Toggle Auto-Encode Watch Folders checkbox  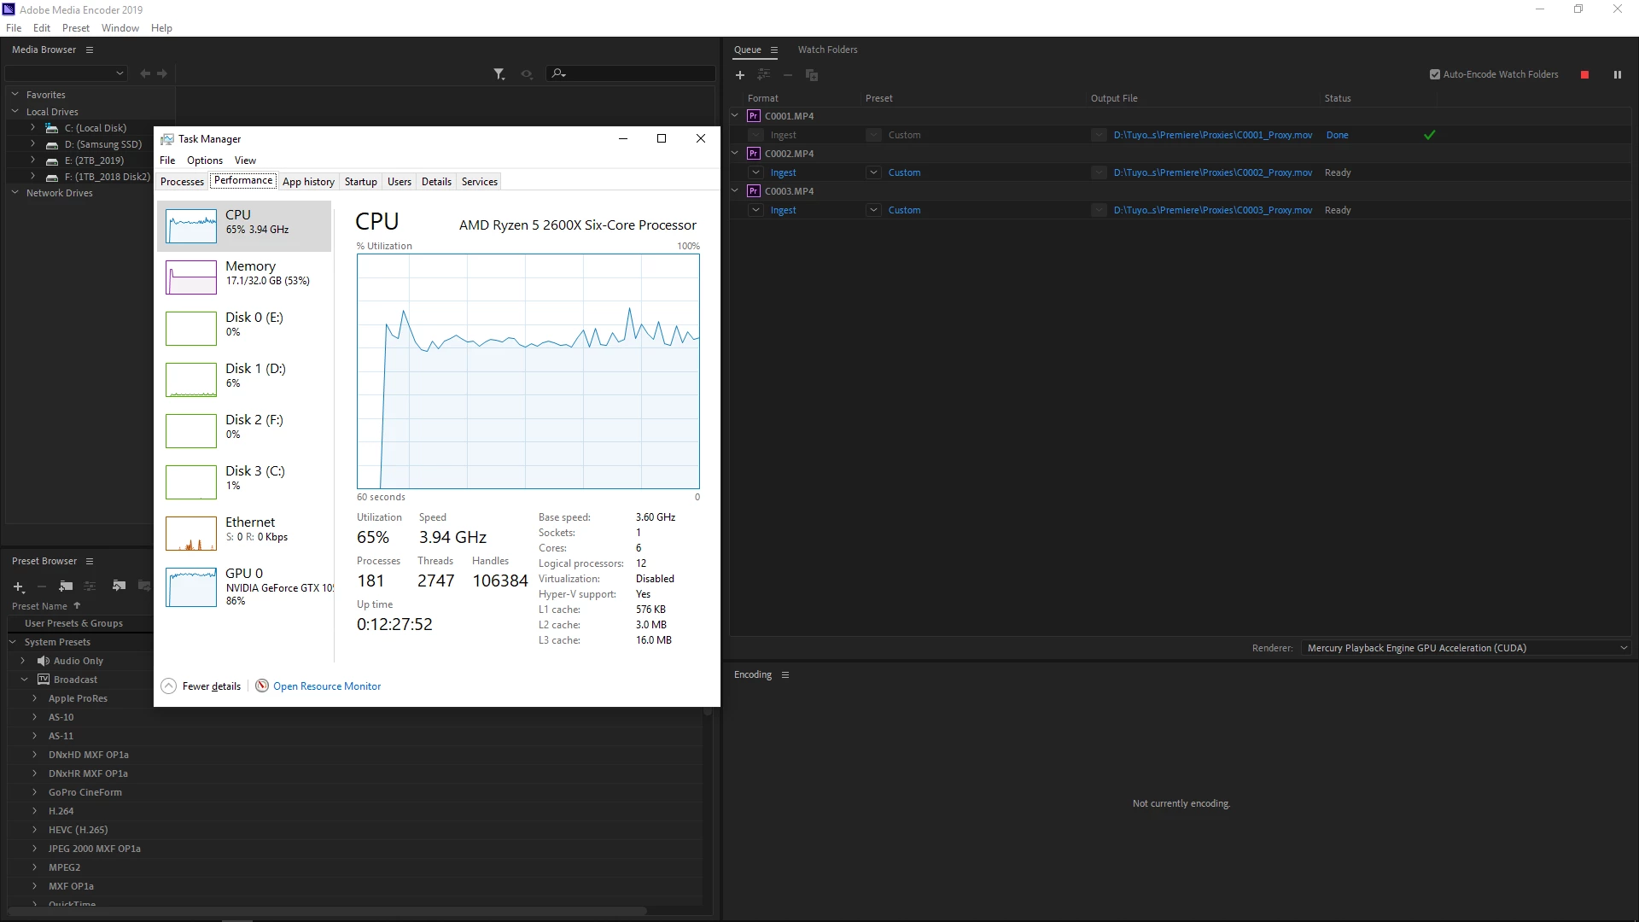1435,74
